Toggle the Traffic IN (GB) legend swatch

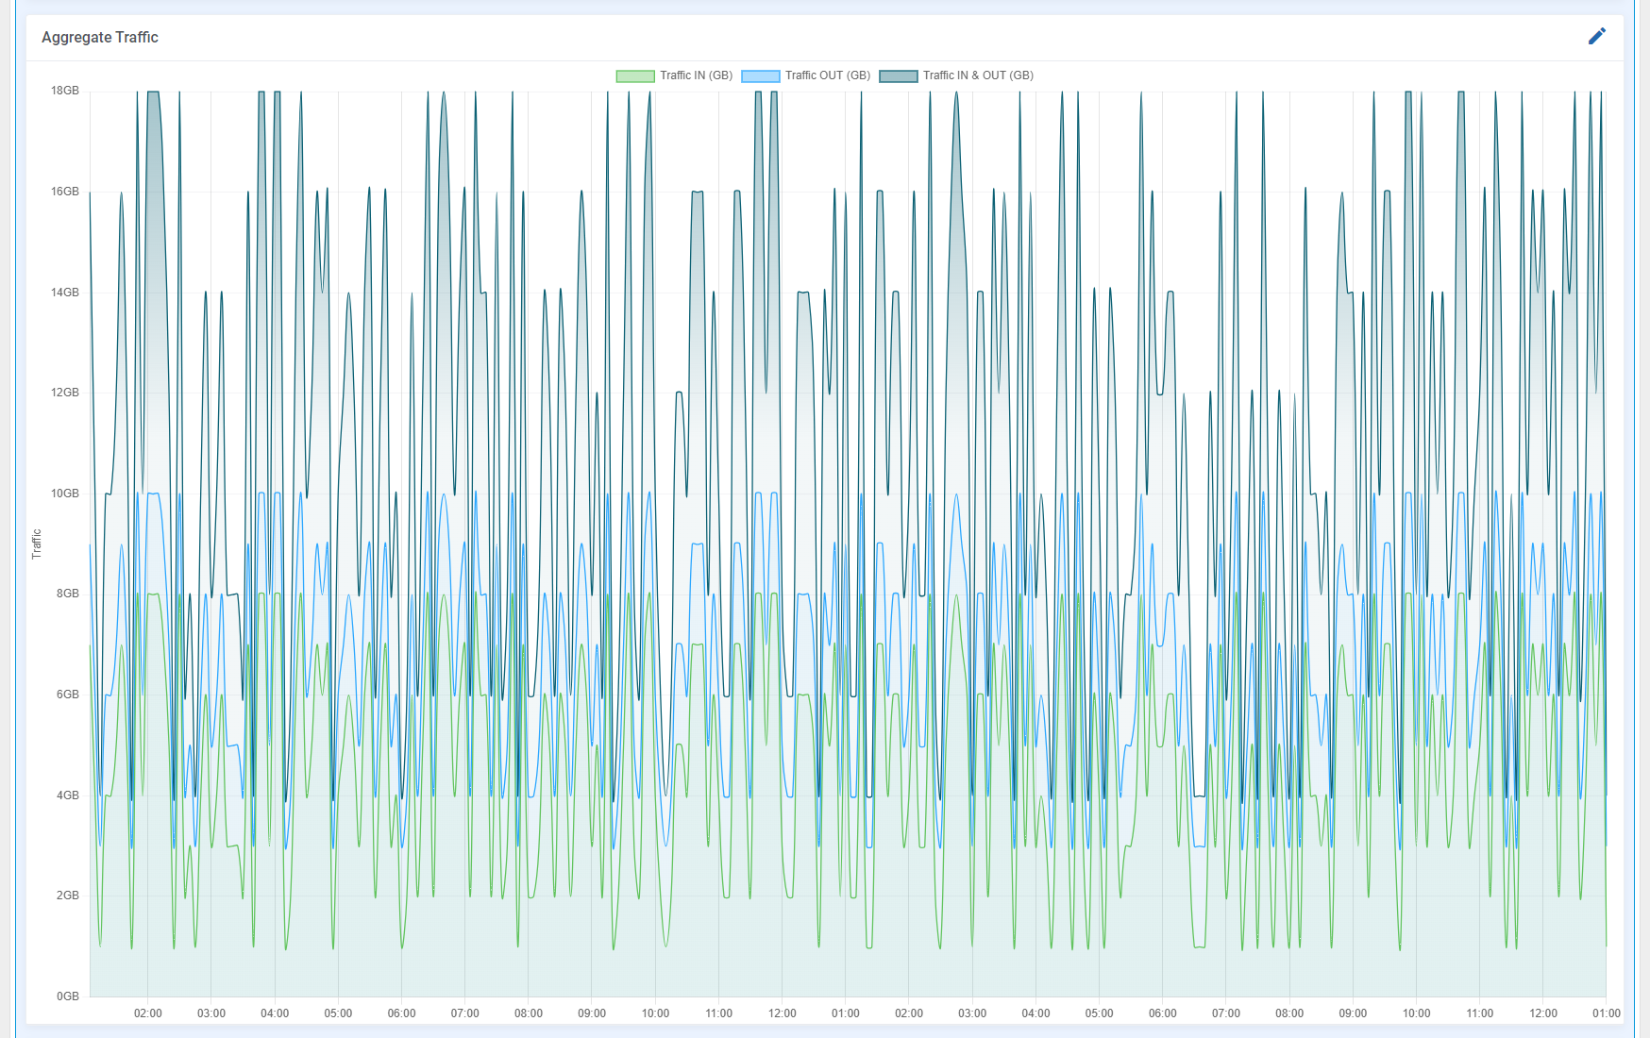pyautogui.click(x=635, y=75)
